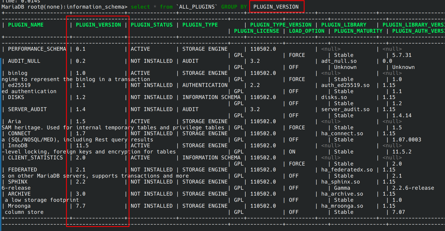Click the 'column store' description text

(x=24, y=212)
